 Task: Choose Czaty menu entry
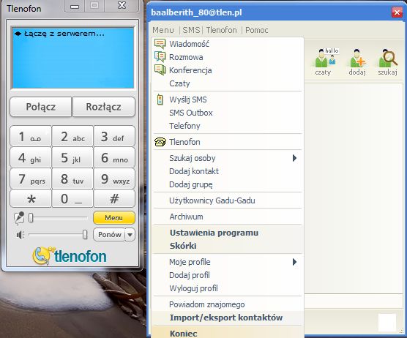point(228,83)
